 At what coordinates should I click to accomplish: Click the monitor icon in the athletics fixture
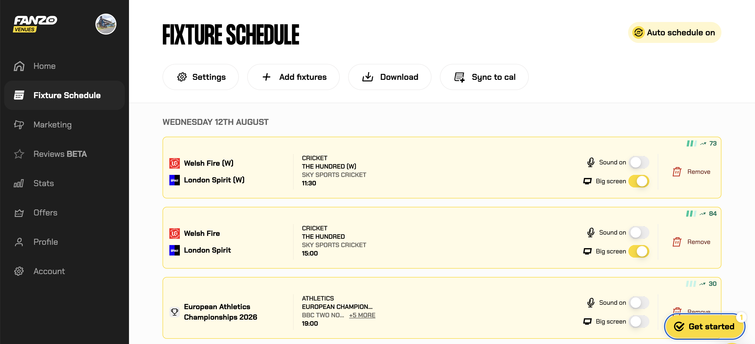[587, 321]
